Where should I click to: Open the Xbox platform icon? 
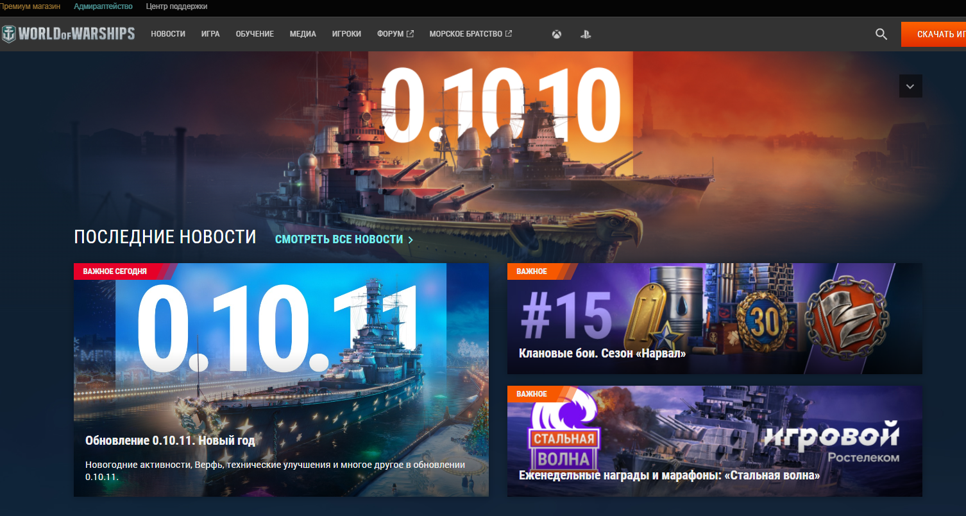pyautogui.click(x=556, y=34)
